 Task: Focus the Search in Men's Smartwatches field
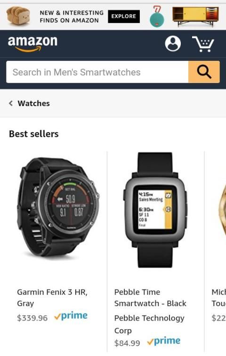point(97,72)
